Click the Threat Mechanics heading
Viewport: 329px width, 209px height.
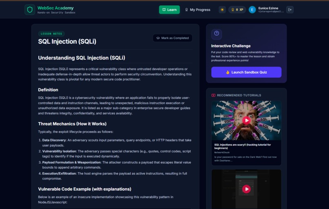coord(72,124)
